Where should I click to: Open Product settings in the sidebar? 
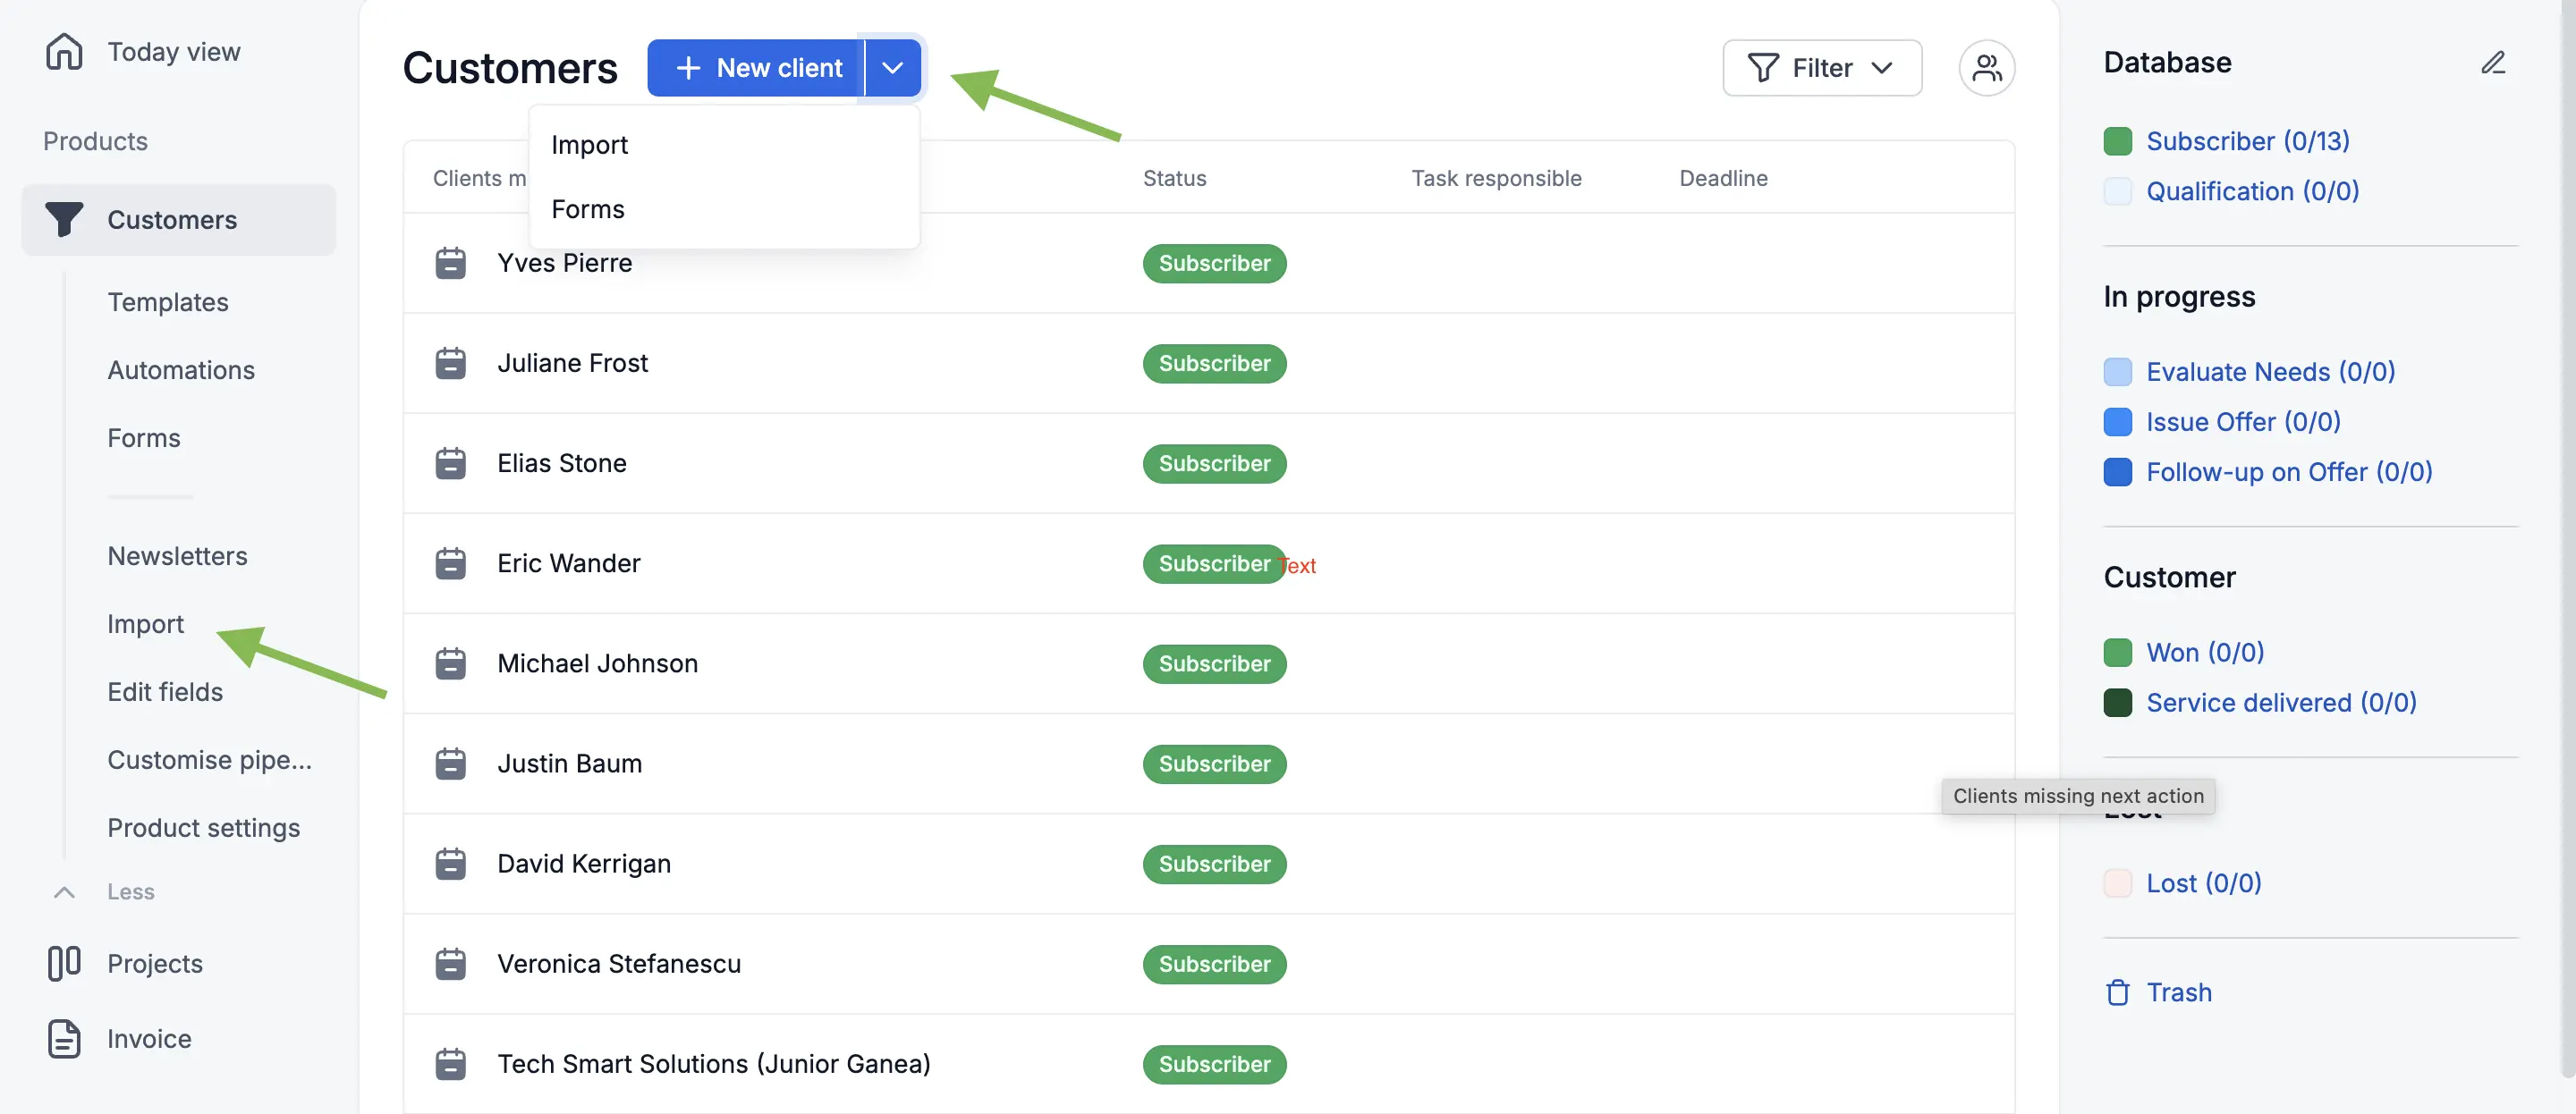[x=204, y=827]
